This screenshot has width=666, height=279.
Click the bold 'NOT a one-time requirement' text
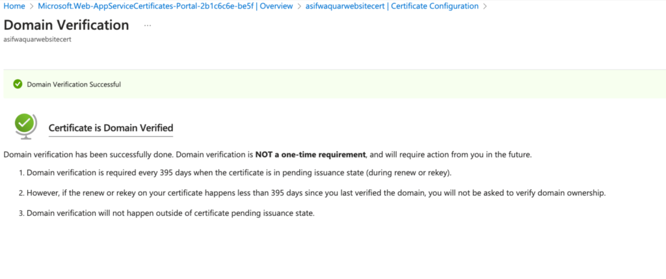click(x=310, y=155)
